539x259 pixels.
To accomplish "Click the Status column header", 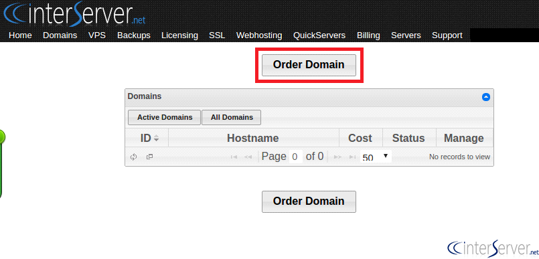I will pos(408,138).
